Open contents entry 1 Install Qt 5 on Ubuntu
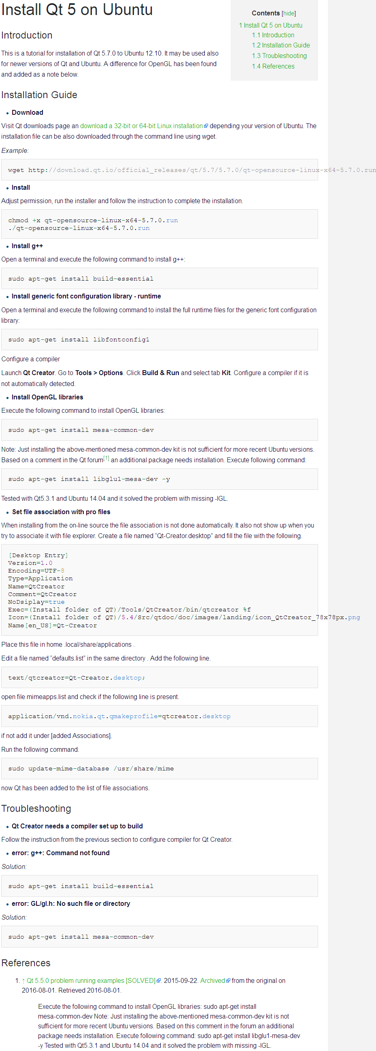The image size is (376, 1051). 270,25
